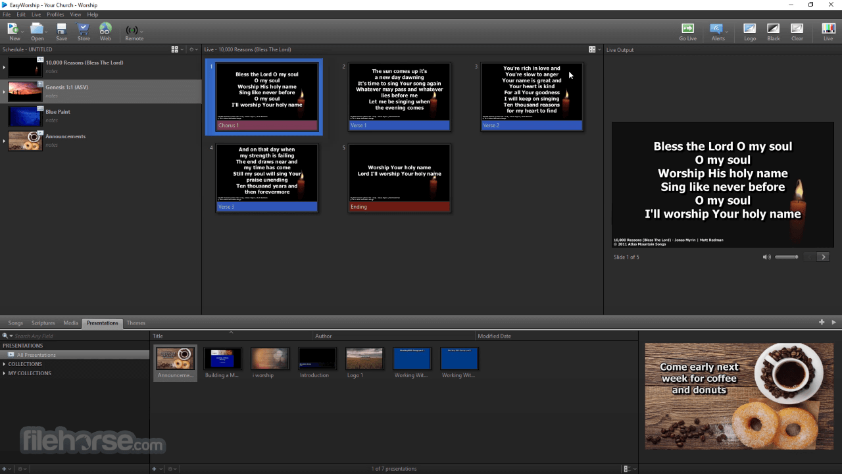Save the schedule with the Save icon

(61, 29)
